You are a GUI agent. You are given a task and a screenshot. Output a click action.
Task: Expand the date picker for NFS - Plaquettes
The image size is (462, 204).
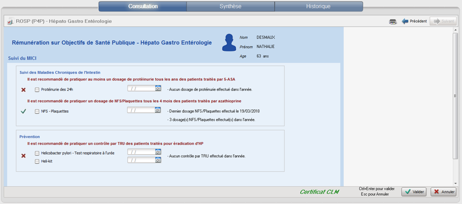158,110
